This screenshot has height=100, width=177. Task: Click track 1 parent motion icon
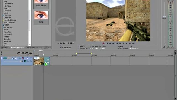pos(25,61)
